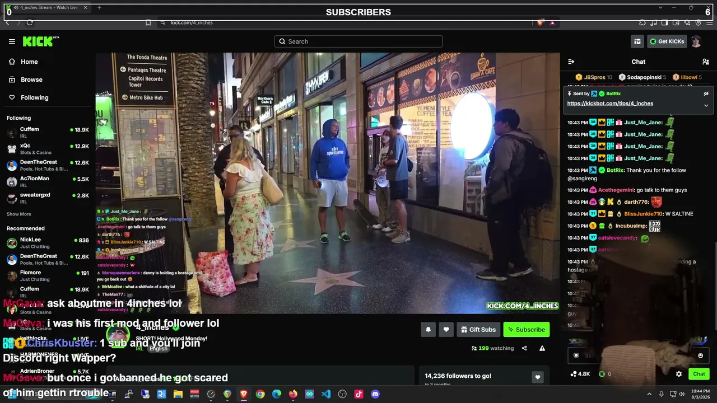
Task: Click lilbowl on gift leaderboard
Action: point(688,77)
